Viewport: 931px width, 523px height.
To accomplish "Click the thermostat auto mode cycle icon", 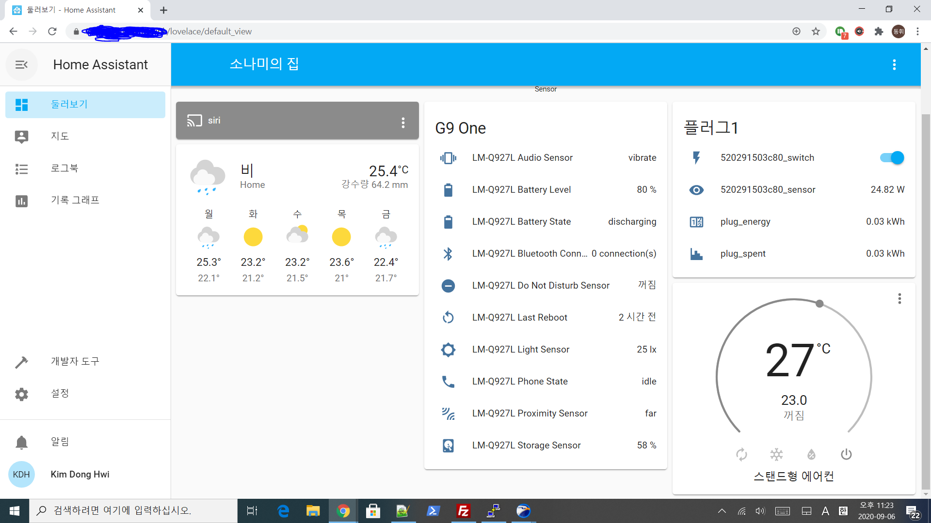I will 741,454.
